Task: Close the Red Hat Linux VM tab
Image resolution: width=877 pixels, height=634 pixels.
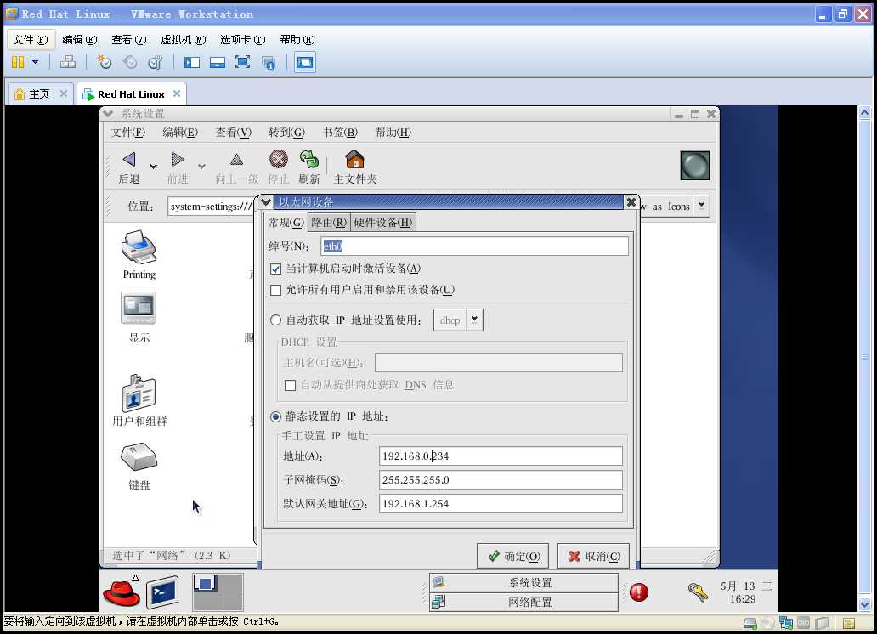Action: [177, 93]
